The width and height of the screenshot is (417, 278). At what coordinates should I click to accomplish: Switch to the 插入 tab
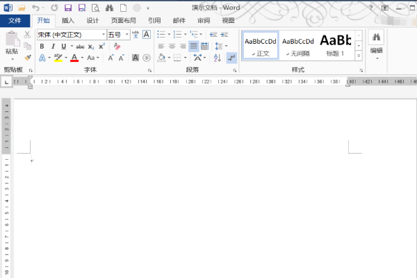(x=68, y=21)
